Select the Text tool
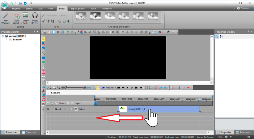Viewport: 254px width, 139px height. 43,68
